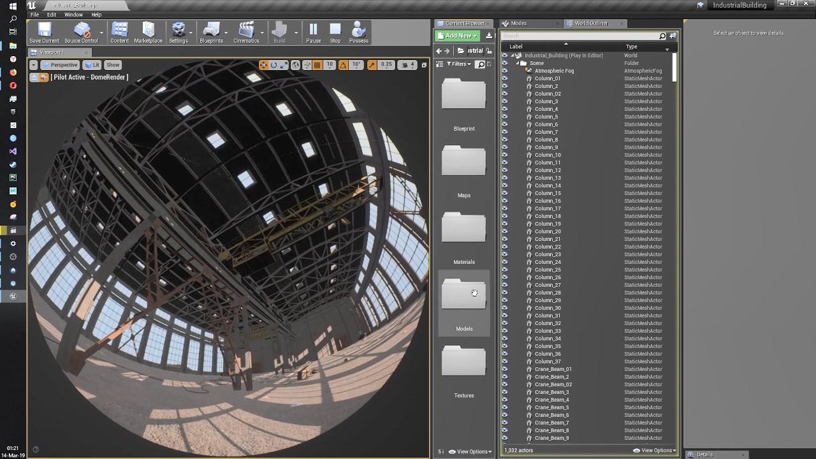The image size is (816, 459).
Task: Pause the play-in-editor simulation
Action: point(313,32)
